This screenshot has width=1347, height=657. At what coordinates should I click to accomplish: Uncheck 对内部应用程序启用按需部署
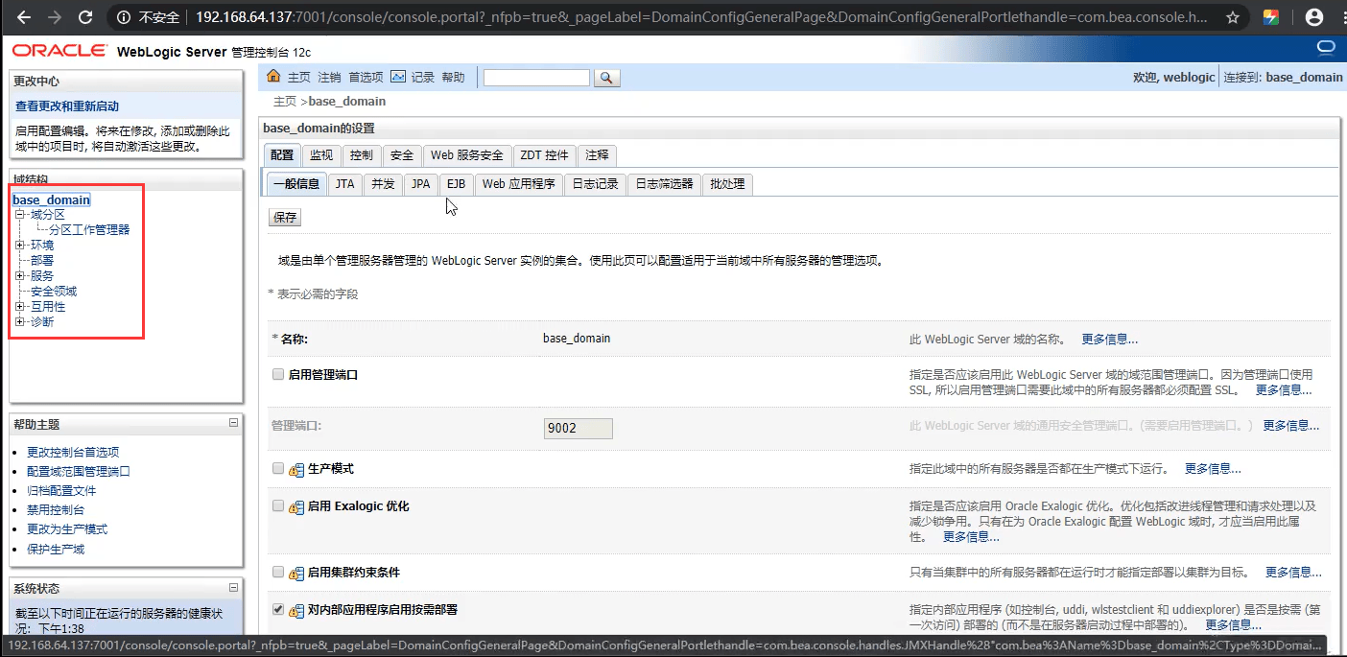(x=278, y=609)
